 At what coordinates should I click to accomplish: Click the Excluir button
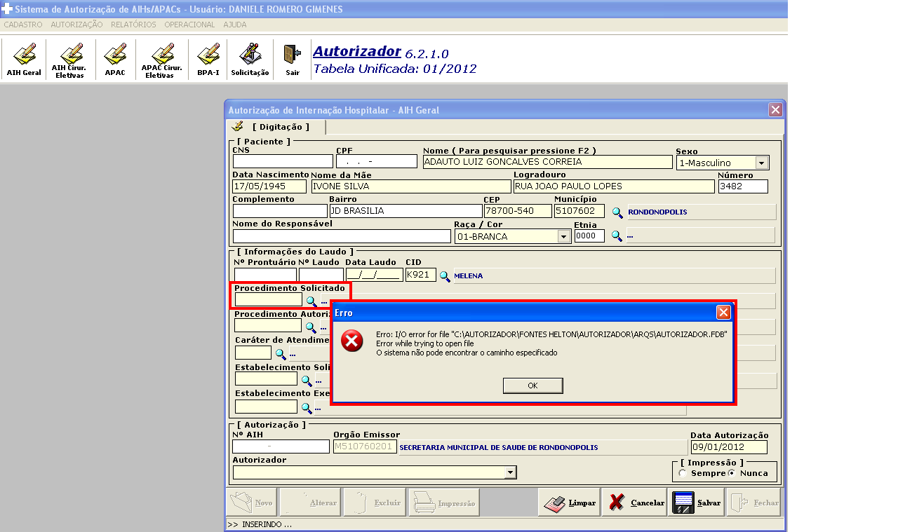coord(374,503)
